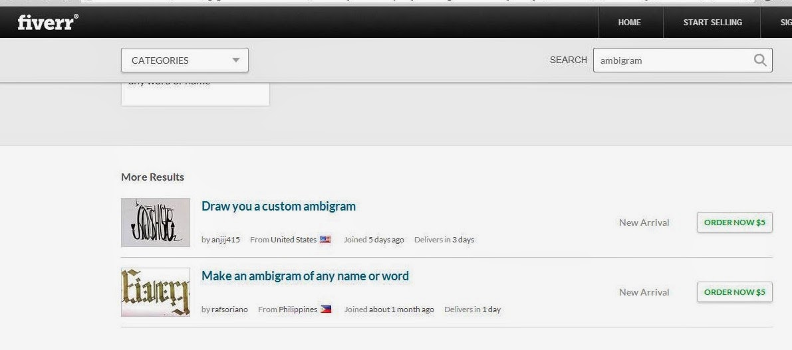
Task: Open the Categories dropdown
Action: [185, 60]
